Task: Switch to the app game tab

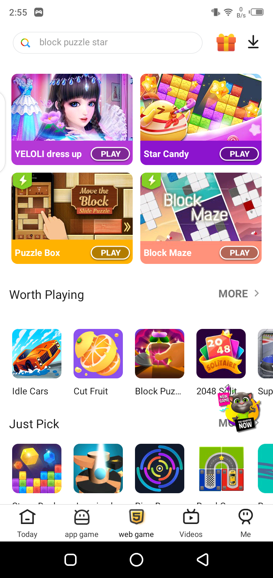Action: coord(82,524)
